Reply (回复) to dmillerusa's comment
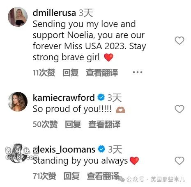This screenshot has width=191, height=187. pyautogui.click(x=71, y=73)
